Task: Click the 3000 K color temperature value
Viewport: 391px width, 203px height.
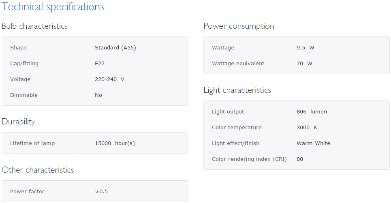Action: pos(307,128)
